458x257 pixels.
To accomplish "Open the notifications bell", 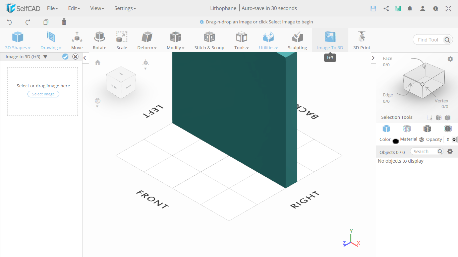I will (x=410, y=8).
